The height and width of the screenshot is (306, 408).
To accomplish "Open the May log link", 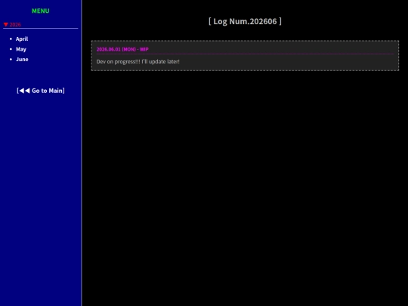I will coord(21,49).
